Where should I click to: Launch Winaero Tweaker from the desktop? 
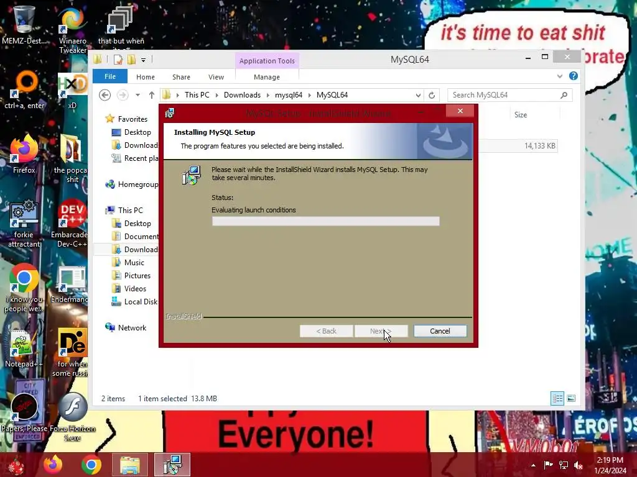point(72,30)
